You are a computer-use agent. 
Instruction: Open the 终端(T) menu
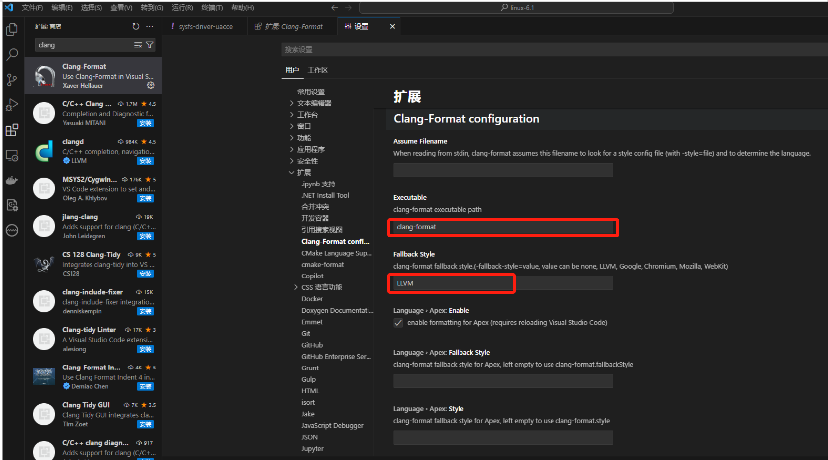coord(212,8)
